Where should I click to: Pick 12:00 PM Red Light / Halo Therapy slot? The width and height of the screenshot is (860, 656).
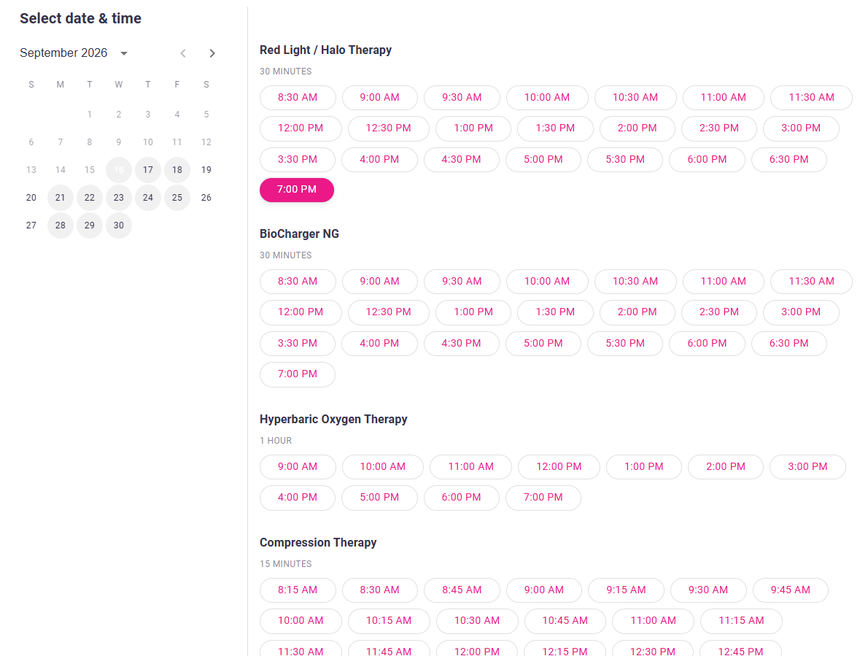301,128
